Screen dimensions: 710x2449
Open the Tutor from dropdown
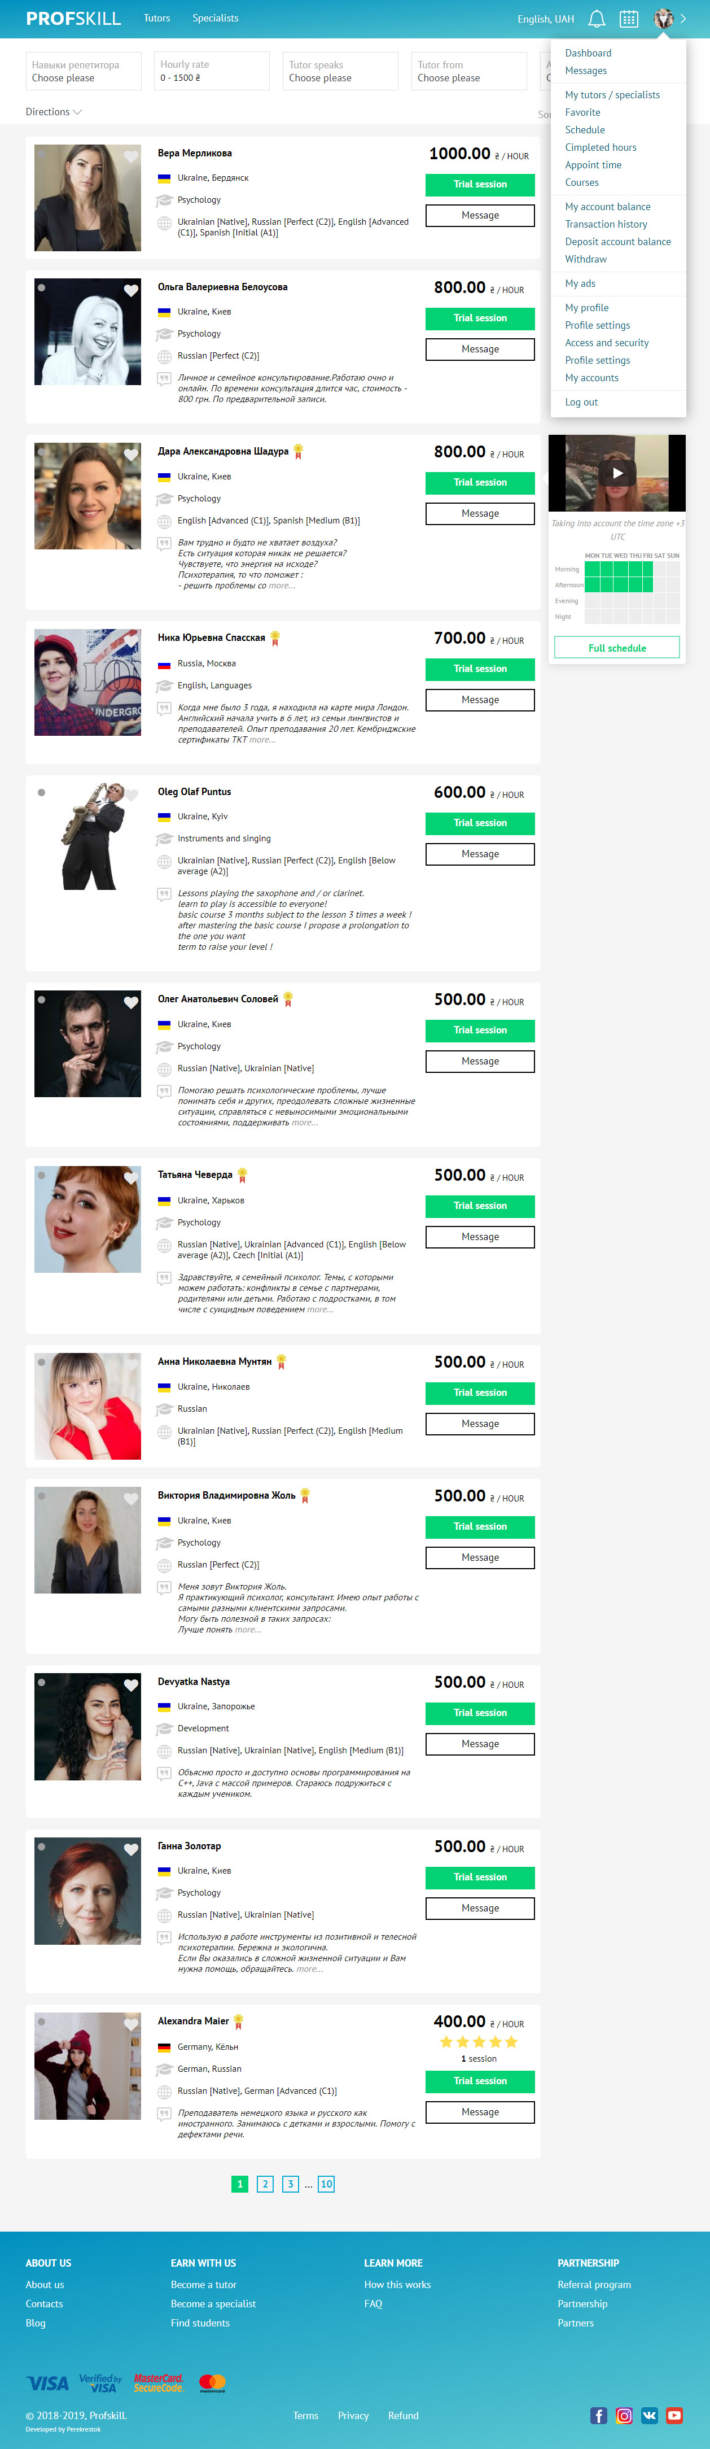tap(468, 71)
